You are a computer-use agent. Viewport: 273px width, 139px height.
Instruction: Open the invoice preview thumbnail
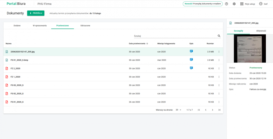click(250, 49)
